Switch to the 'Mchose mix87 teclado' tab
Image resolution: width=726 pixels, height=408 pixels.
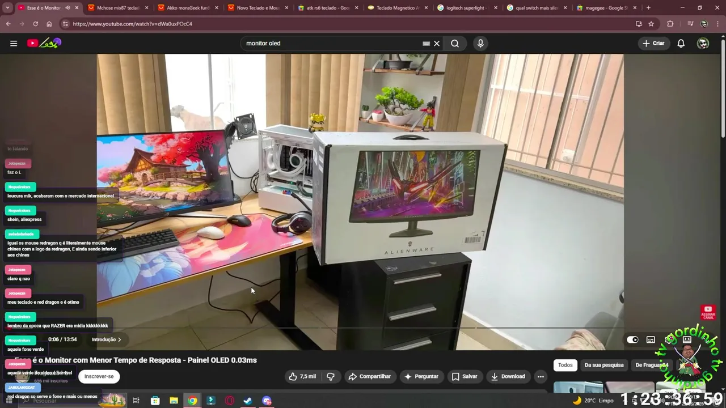point(118,8)
